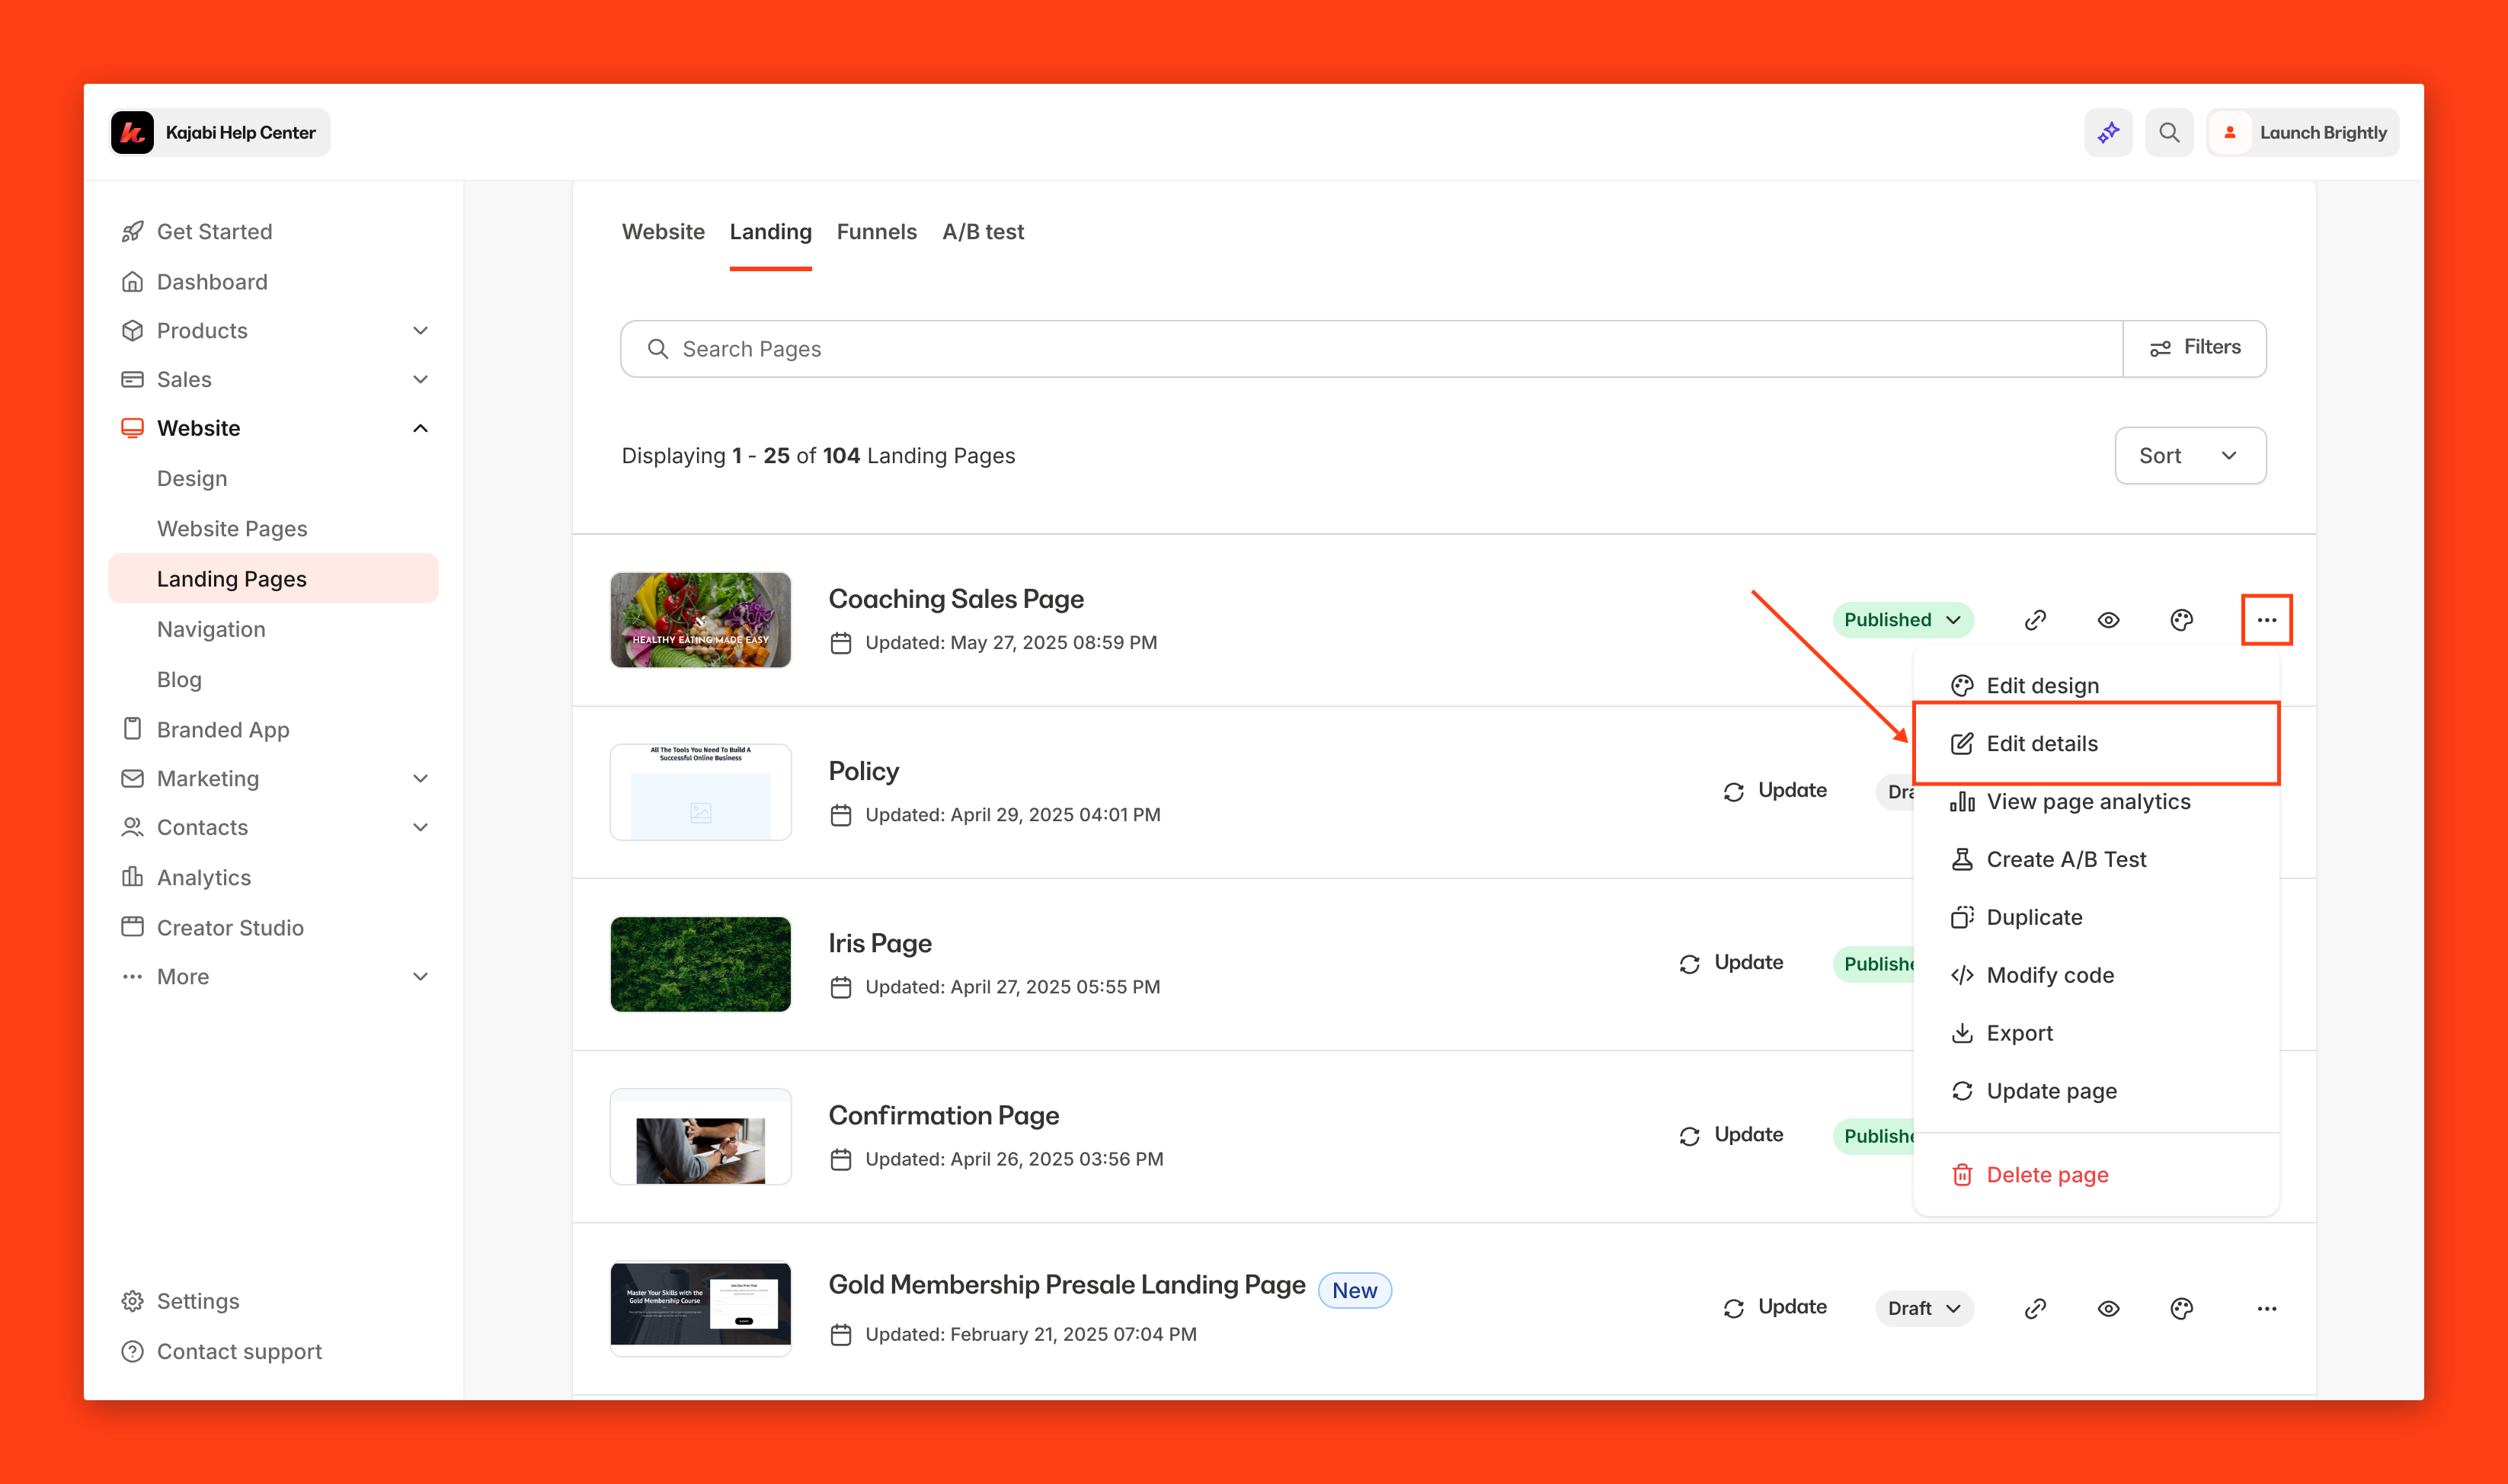The image size is (2508, 1484).
Task: Open the search magnifier in top bar
Action: coord(2168,132)
